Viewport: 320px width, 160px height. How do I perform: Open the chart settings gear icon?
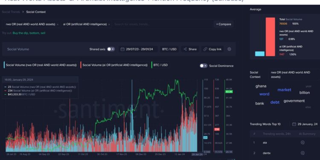click(229, 49)
